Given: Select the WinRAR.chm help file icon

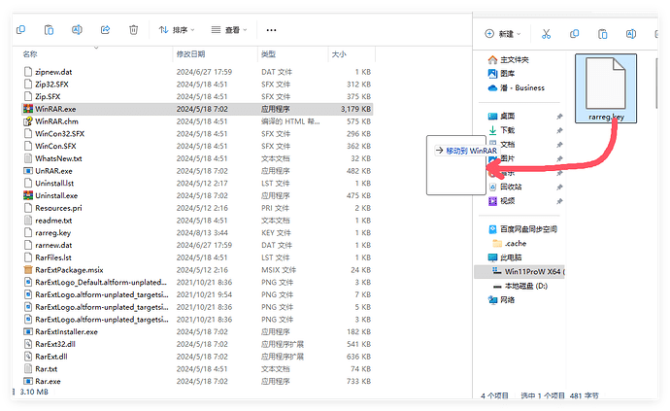Looking at the screenshot, I should point(28,121).
